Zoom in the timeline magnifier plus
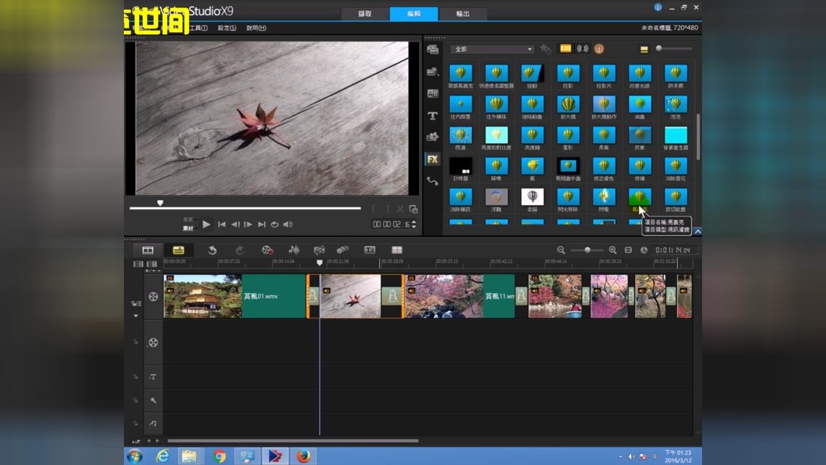Viewport: 826px width, 465px height. [612, 250]
